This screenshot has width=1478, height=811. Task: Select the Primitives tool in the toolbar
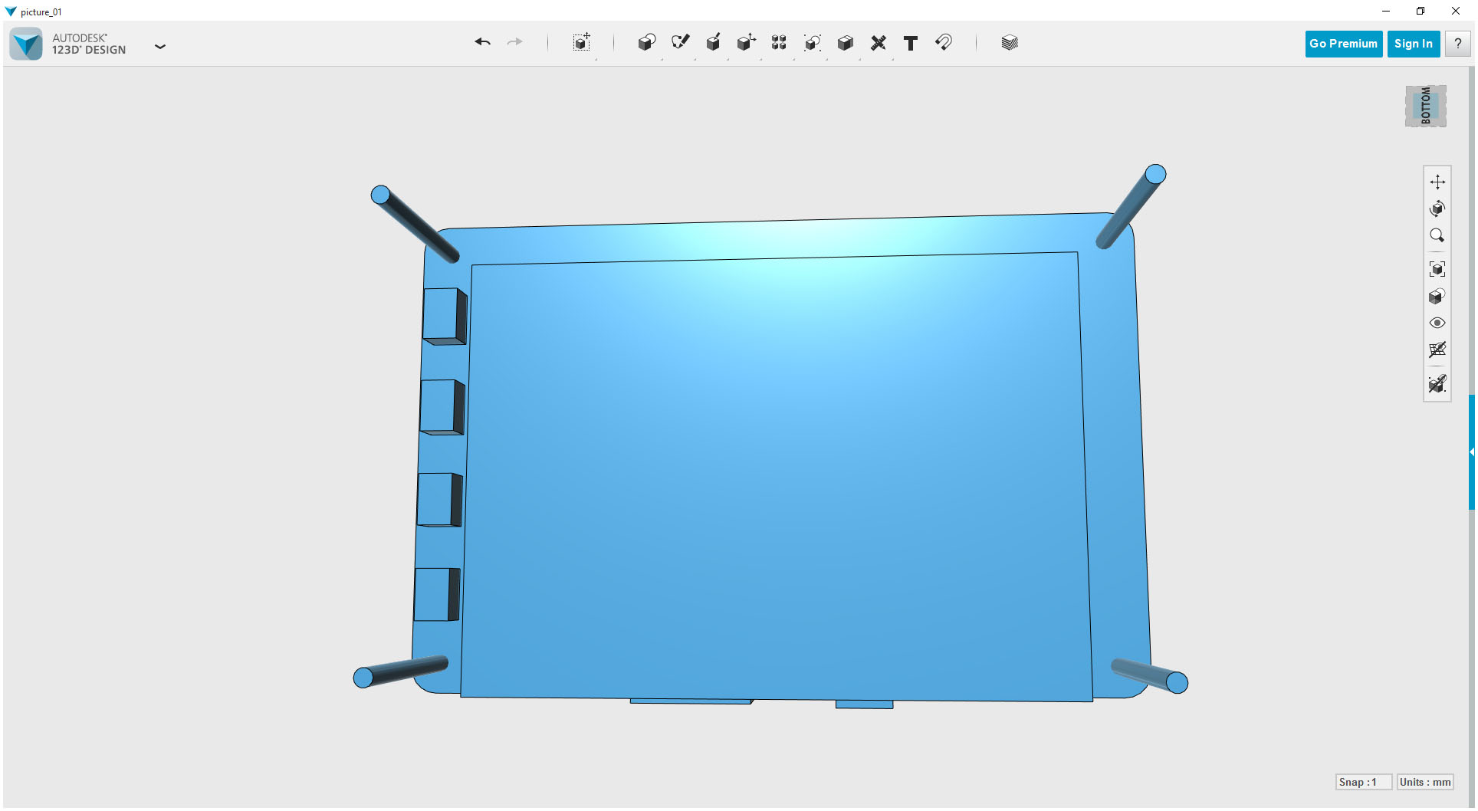[x=646, y=43]
